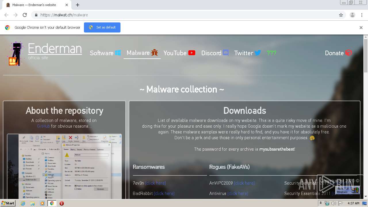The image size is (368, 207).
Task: Click the network tray icon
Action: tap(327, 203)
